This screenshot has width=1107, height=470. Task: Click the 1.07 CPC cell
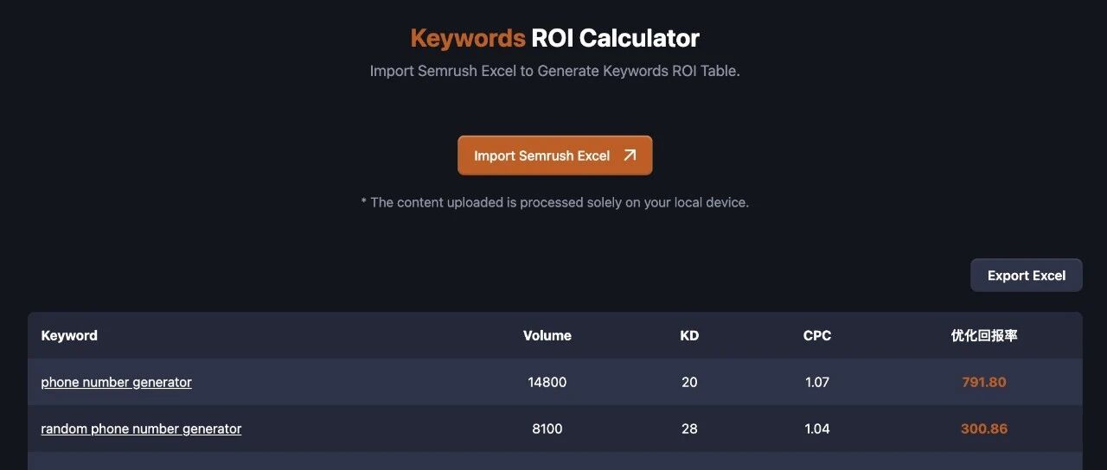[x=816, y=382]
